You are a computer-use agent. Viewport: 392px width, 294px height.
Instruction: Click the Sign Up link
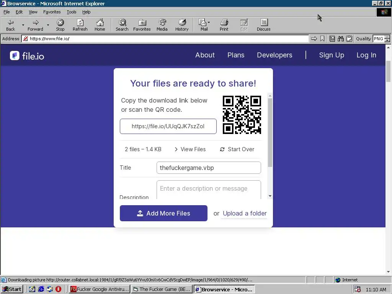(x=332, y=55)
